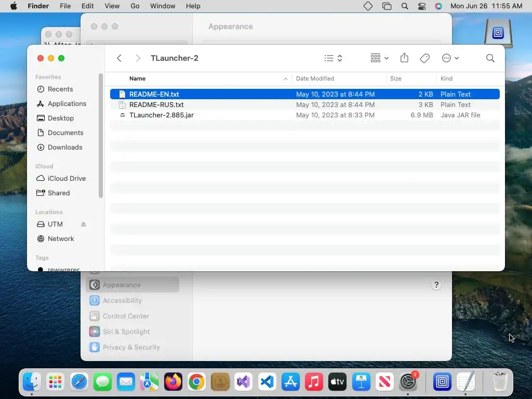Viewport: 532px width, 399px height.
Task: Sort files by the Kind column
Action: [446, 78]
